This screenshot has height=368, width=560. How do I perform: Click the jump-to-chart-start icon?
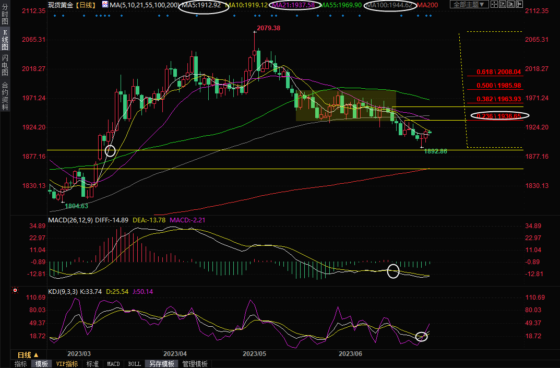[503, 4]
